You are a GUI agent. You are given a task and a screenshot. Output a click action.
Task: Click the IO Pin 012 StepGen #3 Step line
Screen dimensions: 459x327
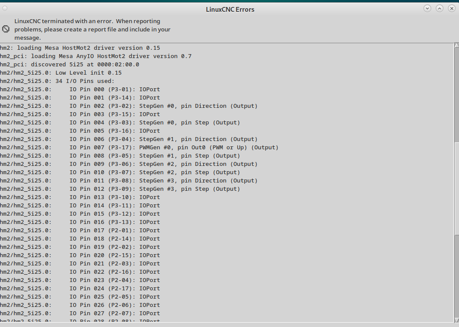tap(120, 189)
